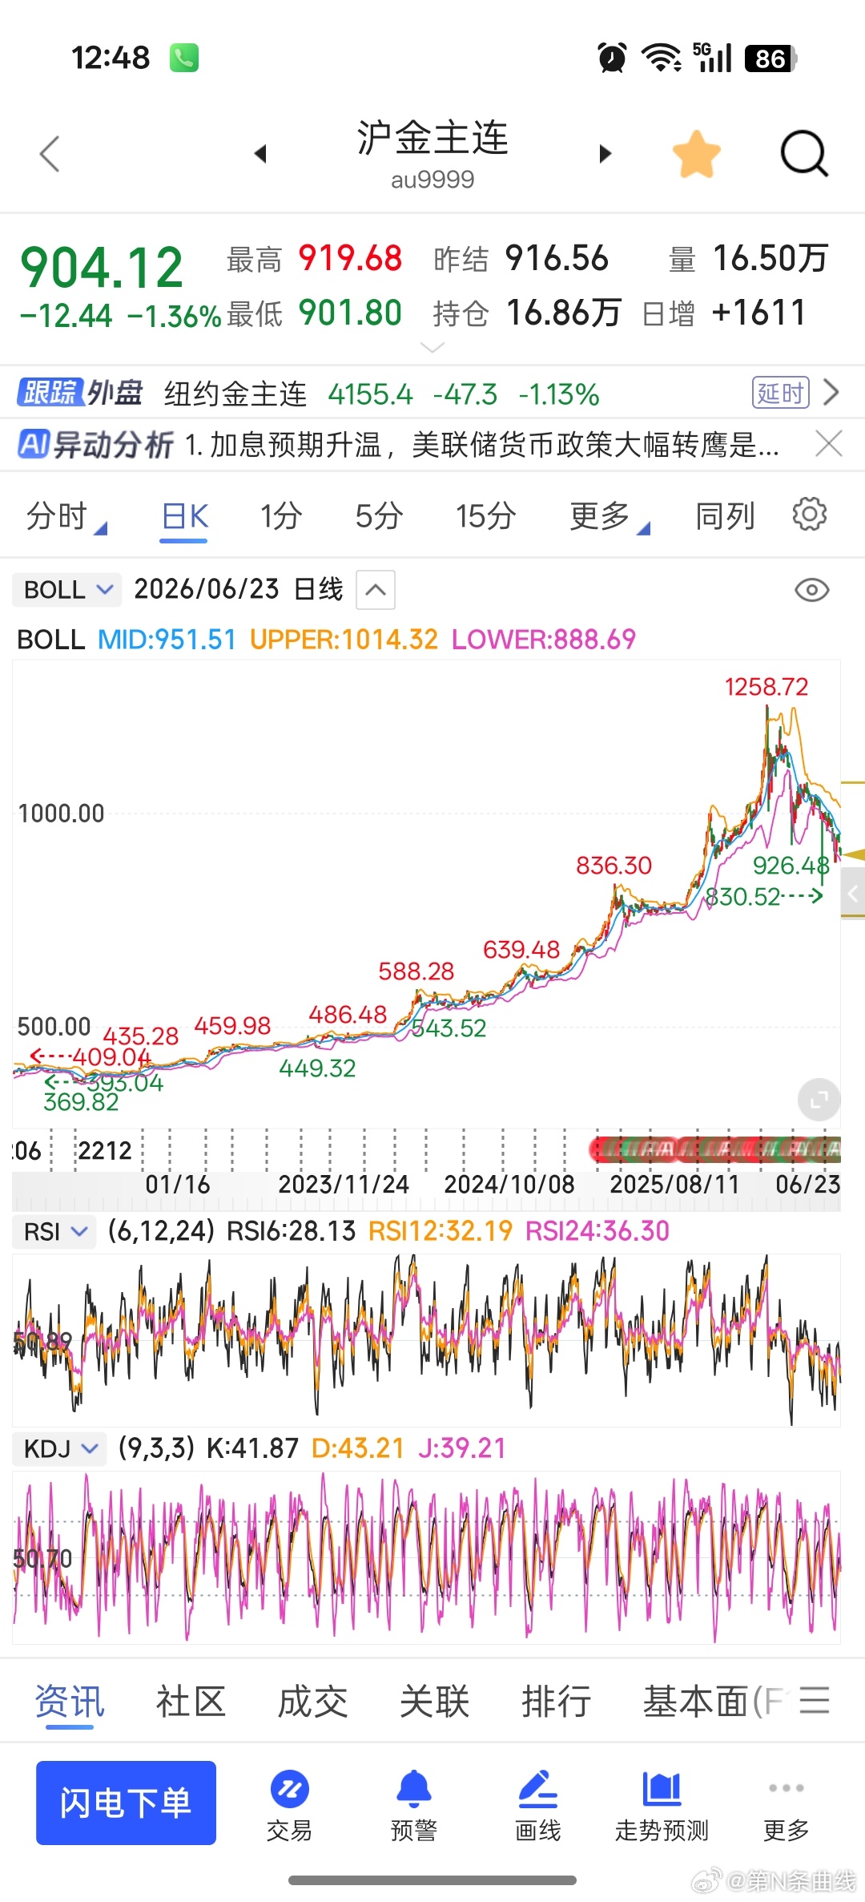Select the 15分 chart tab
The height and width of the screenshot is (1902, 865).
click(485, 516)
